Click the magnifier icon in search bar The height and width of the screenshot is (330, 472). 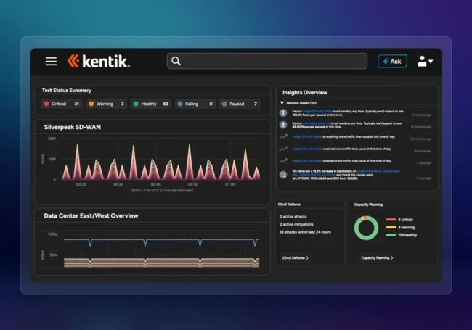click(176, 62)
